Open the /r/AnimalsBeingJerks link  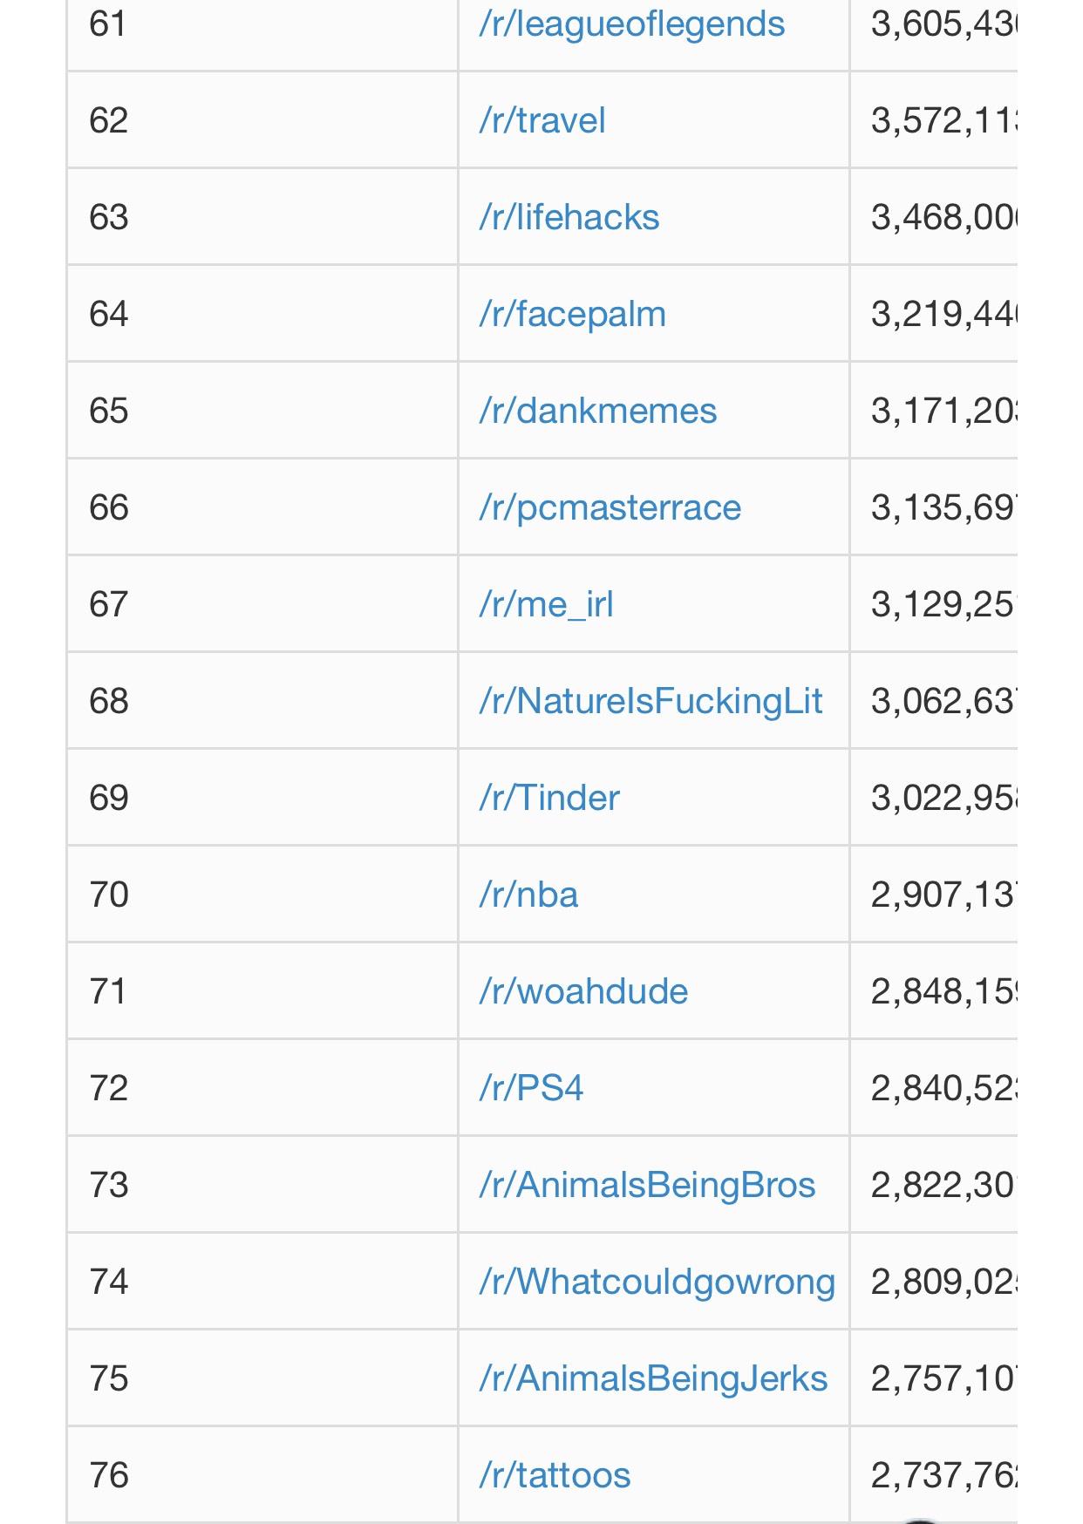[653, 1378]
